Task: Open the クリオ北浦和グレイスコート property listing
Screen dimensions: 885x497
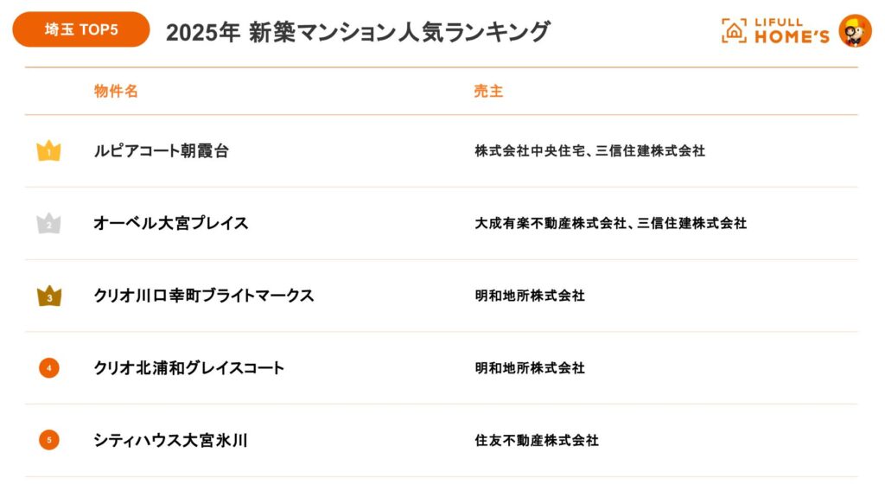Action: pyautogui.click(x=189, y=368)
